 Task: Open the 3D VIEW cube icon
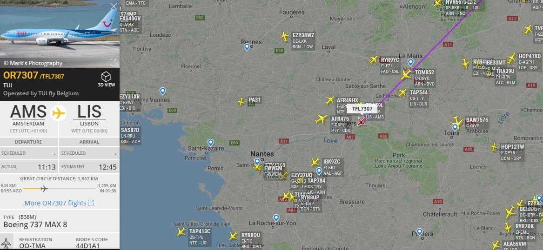point(106,77)
